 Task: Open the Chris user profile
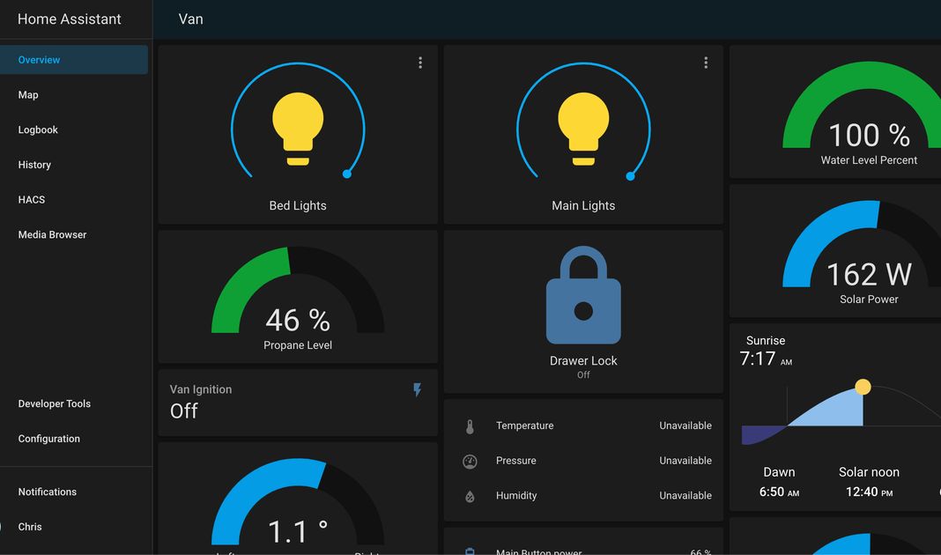coord(30,527)
